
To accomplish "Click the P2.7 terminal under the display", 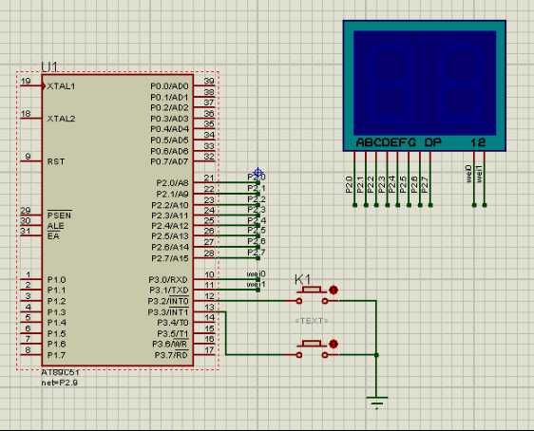I will [x=430, y=205].
